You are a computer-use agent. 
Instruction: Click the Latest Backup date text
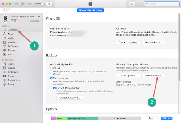(133, 85)
